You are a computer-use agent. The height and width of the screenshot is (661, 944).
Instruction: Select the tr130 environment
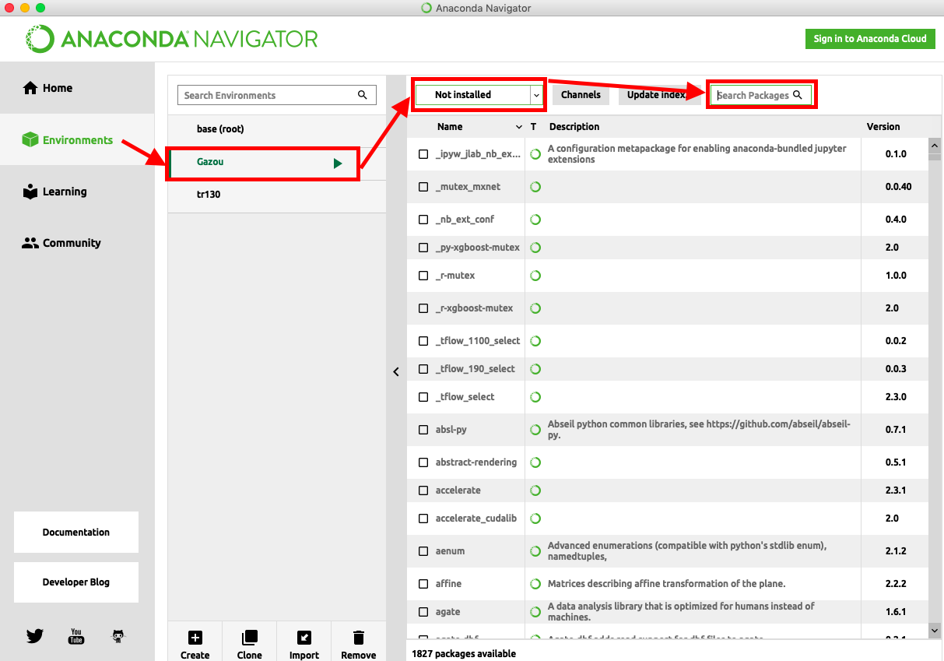point(277,195)
